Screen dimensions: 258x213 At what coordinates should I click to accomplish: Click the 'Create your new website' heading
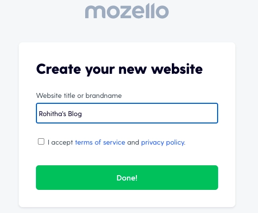(120, 69)
